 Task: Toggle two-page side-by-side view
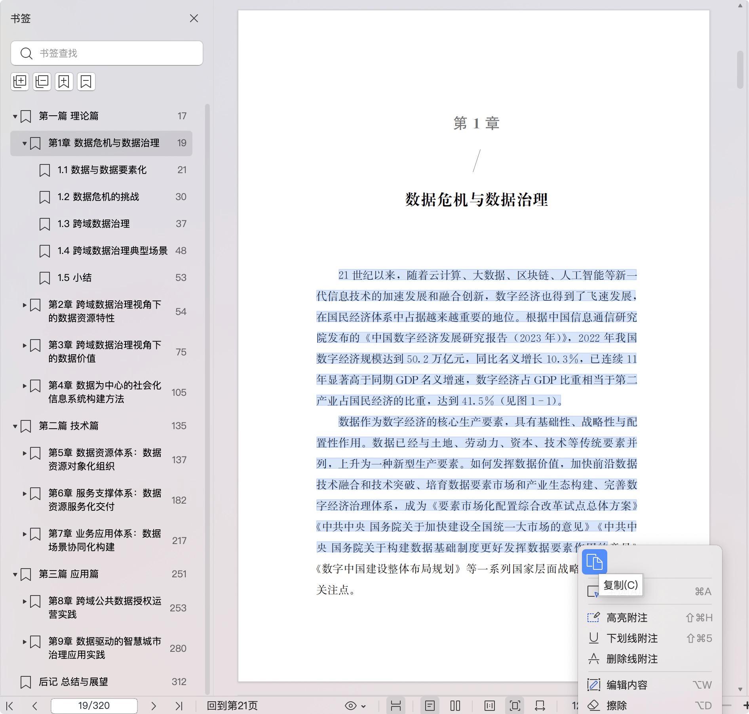pyautogui.click(x=455, y=706)
